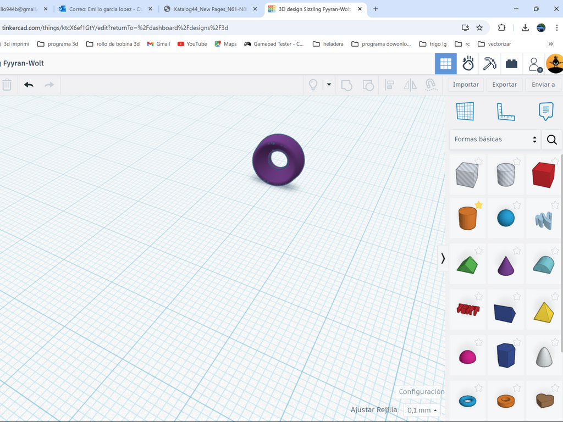The height and width of the screenshot is (422, 563).
Task: Click the Cruise tool icon
Action: point(431,85)
